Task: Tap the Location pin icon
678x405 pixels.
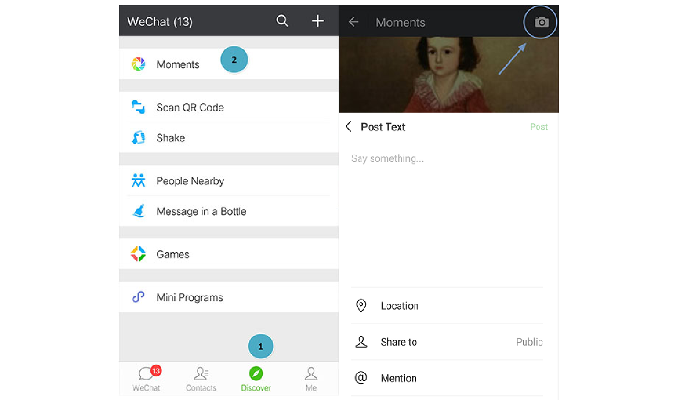Action: point(361,305)
